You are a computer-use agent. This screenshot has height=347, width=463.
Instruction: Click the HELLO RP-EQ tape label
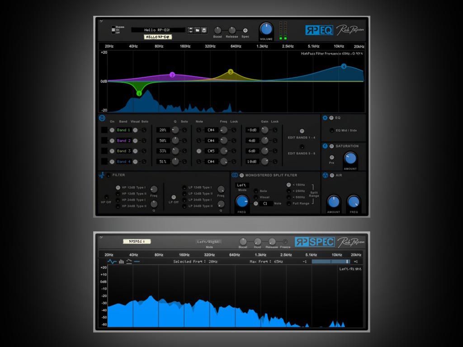click(158, 37)
